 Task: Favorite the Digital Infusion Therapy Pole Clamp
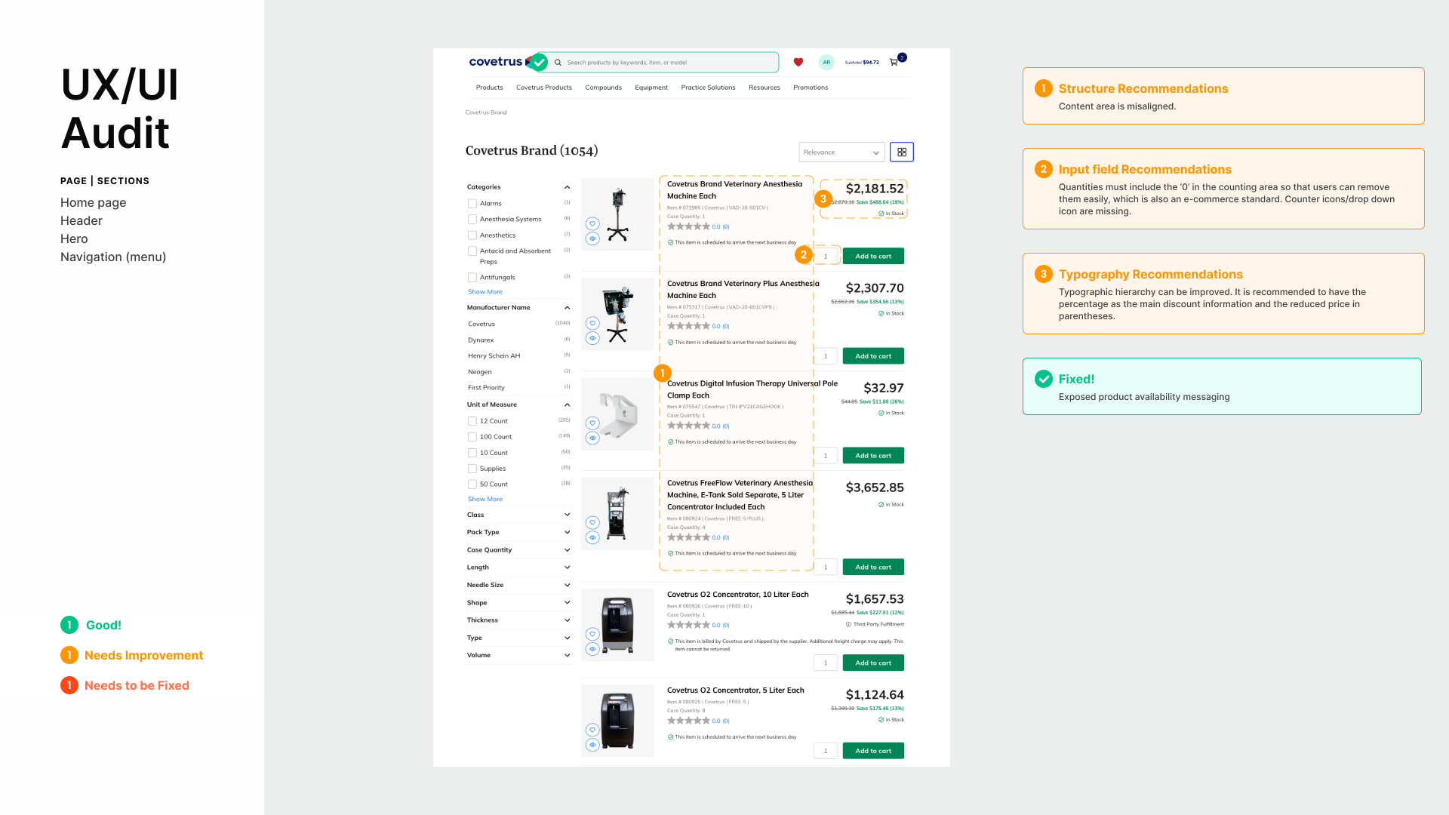[592, 423]
